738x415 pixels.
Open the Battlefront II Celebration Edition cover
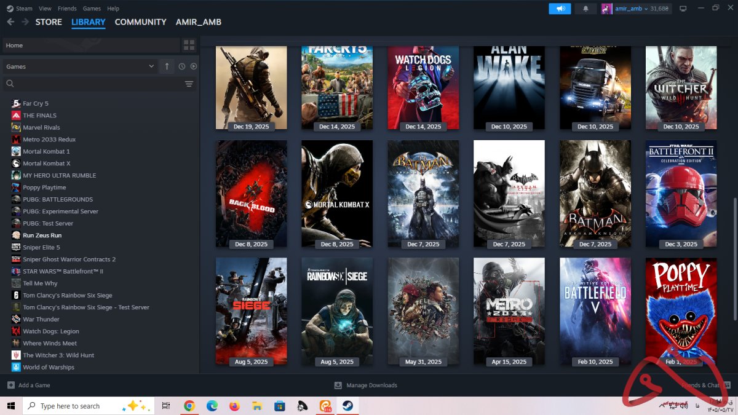point(681,194)
